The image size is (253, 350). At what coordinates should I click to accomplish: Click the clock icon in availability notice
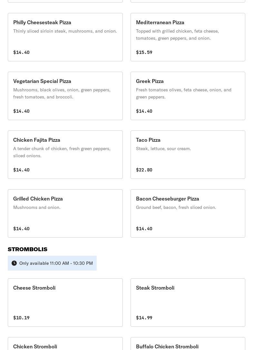pyautogui.click(x=14, y=263)
